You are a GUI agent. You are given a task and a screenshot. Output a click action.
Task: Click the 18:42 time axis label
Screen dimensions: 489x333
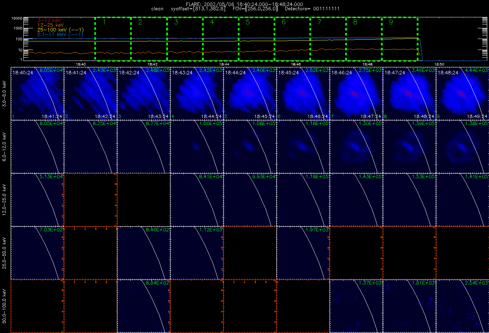[x=152, y=64]
